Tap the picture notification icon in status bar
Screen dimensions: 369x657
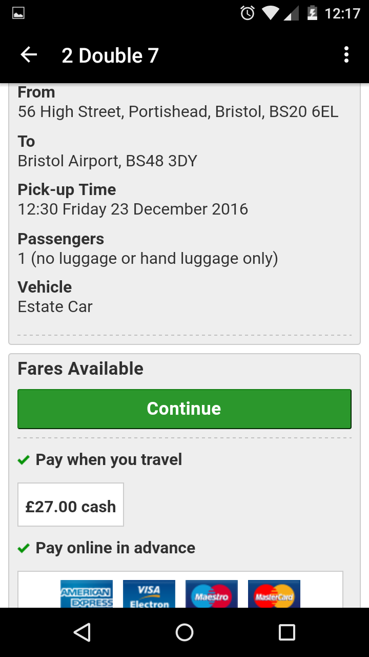pos(18,13)
